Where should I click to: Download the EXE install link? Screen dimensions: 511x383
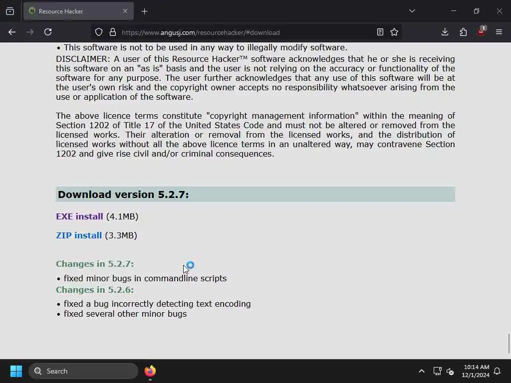point(79,216)
